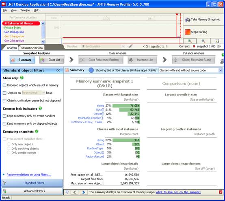This screenshot has height=201, width=225.
Task: Switch to Session Overview tab
Action: [x=32, y=48]
